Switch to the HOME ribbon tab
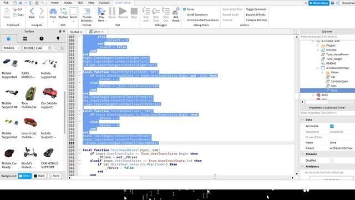The height and width of the screenshot is (200, 355). [55, 3]
